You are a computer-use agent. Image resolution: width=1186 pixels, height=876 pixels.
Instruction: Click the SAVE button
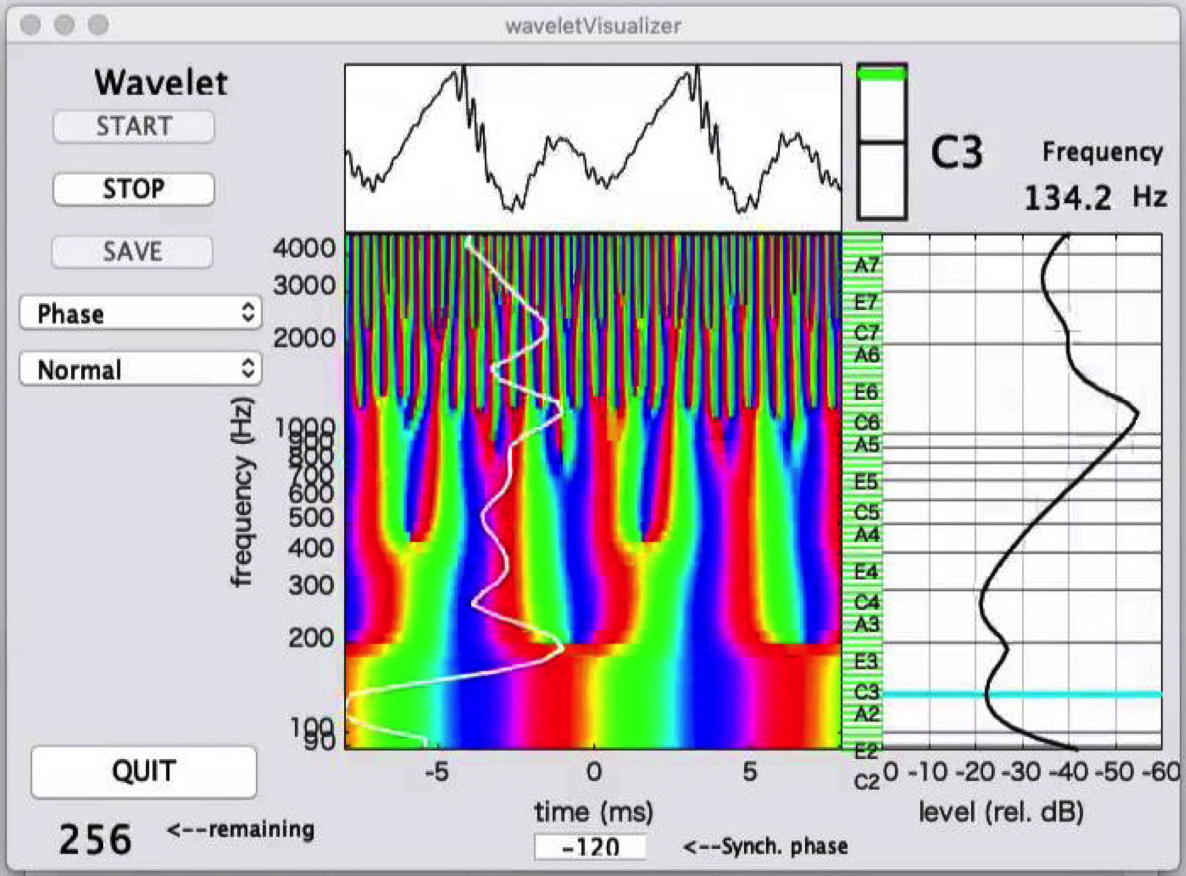pyautogui.click(x=133, y=252)
